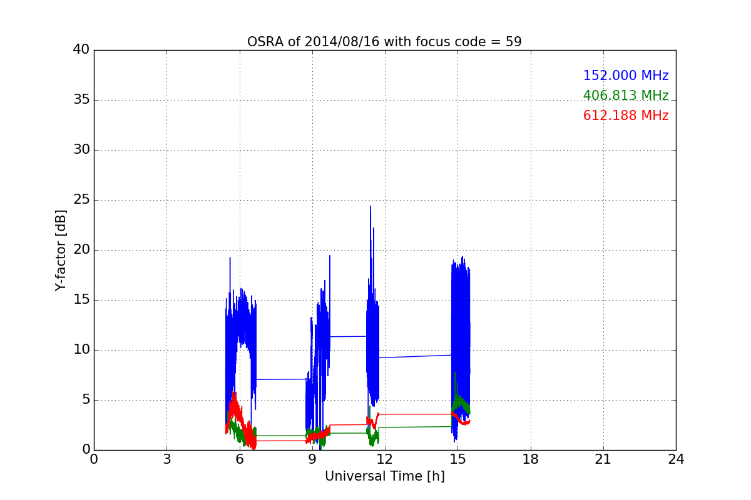Select the blue 152.000 MHz legend label
Screen dimensions: 751x500
pos(626,76)
